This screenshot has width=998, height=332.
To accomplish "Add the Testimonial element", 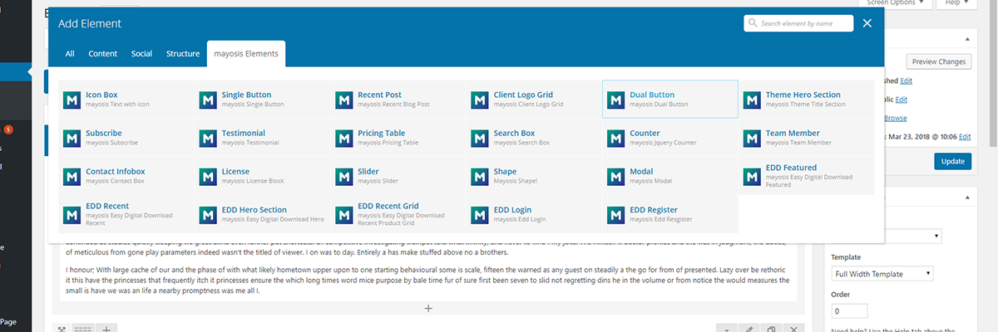I will click(262, 137).
